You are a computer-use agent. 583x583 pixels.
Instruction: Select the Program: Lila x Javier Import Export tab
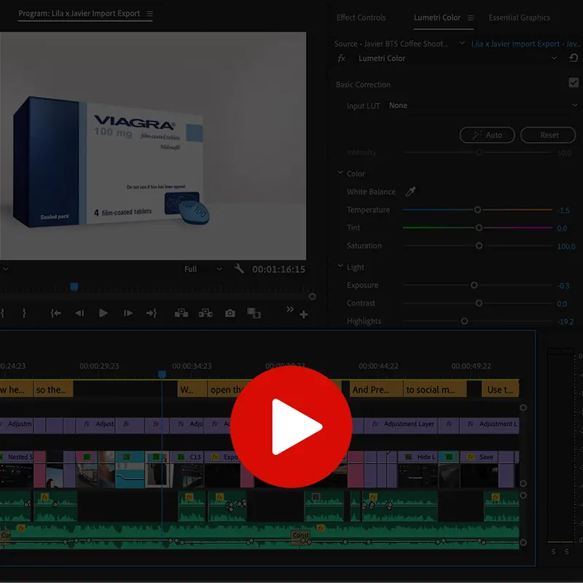point(79,14)
